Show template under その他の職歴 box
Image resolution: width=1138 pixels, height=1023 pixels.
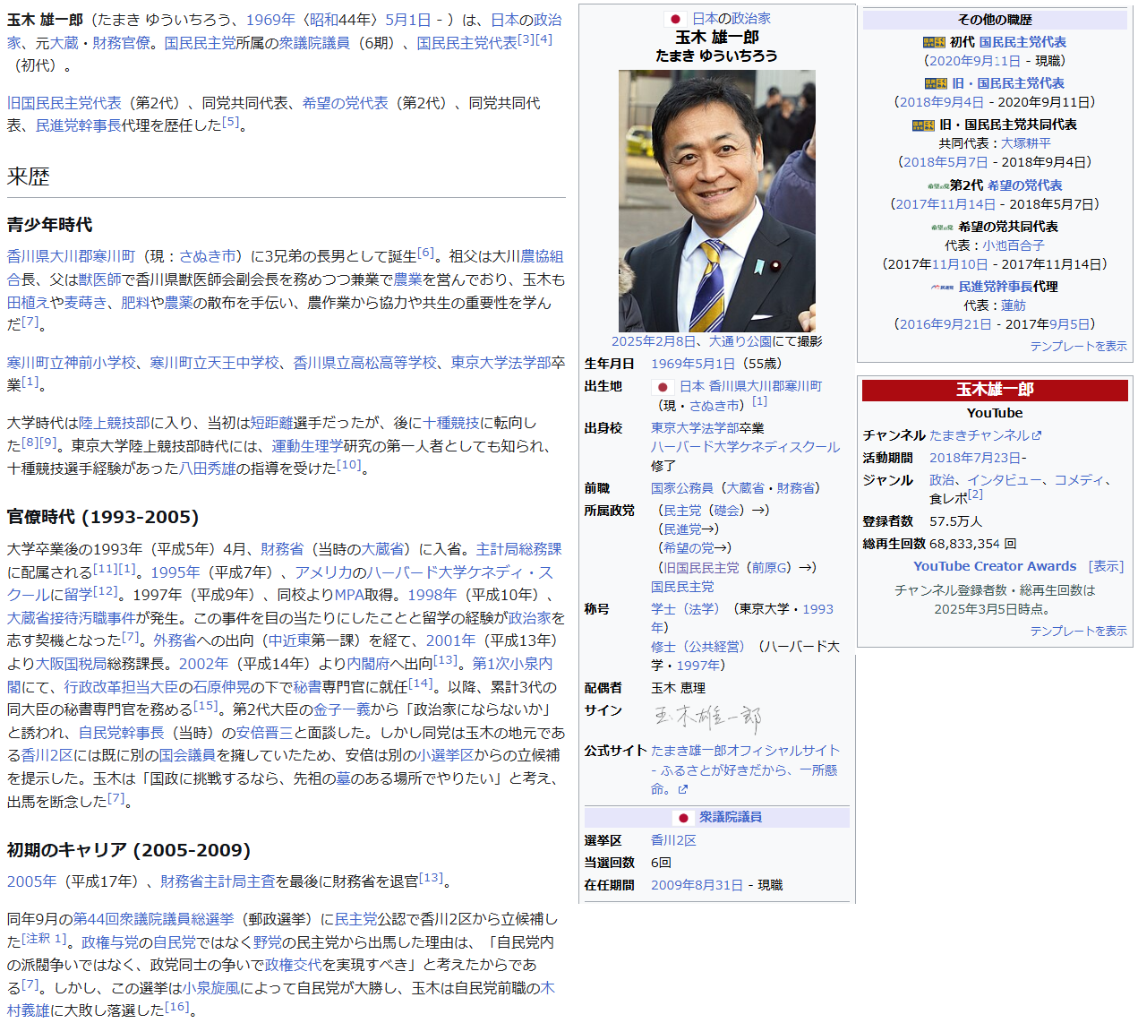[1078, 346]
